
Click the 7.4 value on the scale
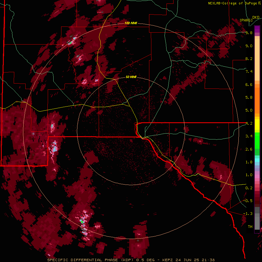pyautogui.click(x=249, y=72)
